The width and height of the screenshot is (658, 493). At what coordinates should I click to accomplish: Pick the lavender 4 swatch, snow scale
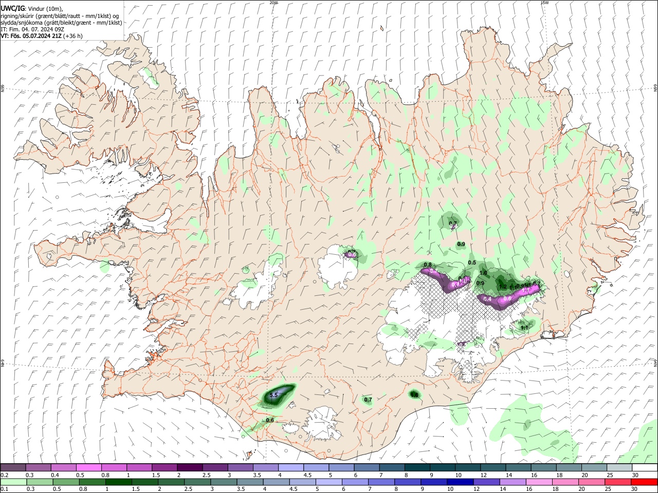[x=292, y=468]
